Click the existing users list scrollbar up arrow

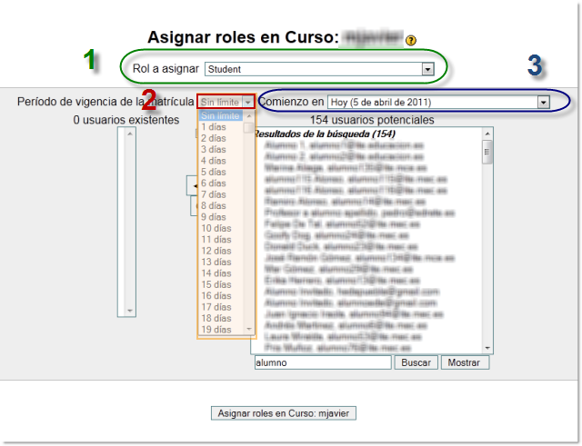[129, 134]
